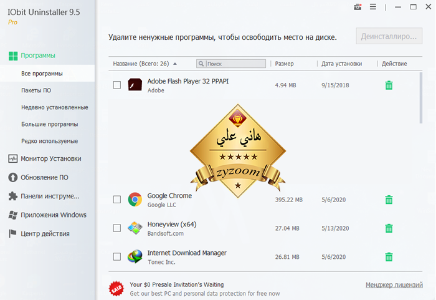Click the vertical scrollbar of program list
Screen dimensions: 436x300
(x=421, y=98)
